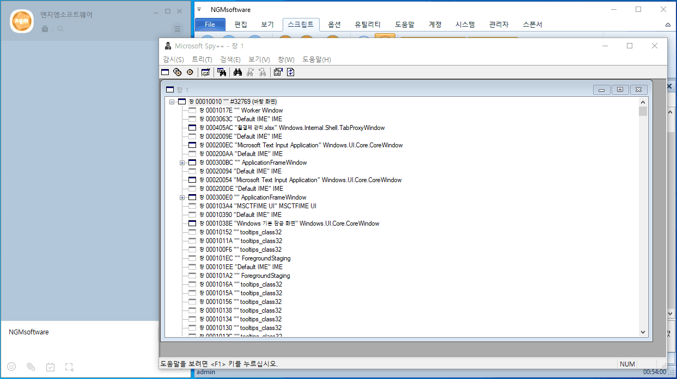Click the File tab in NGMsoftware ribbon
This screenshot has width=677, height=379.
[x=210, y=24]
